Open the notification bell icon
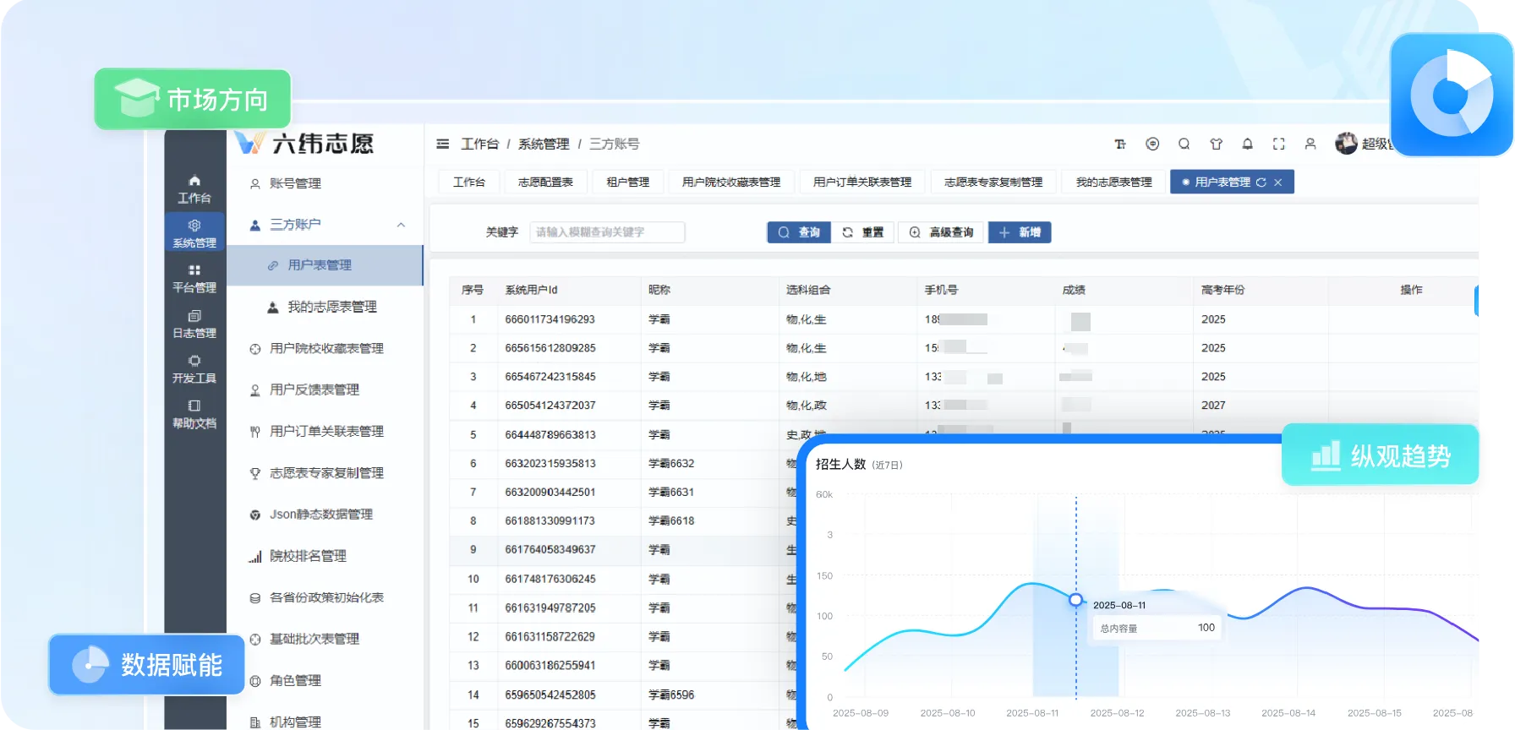The image size is (1515, 730). click(1247, 144)
